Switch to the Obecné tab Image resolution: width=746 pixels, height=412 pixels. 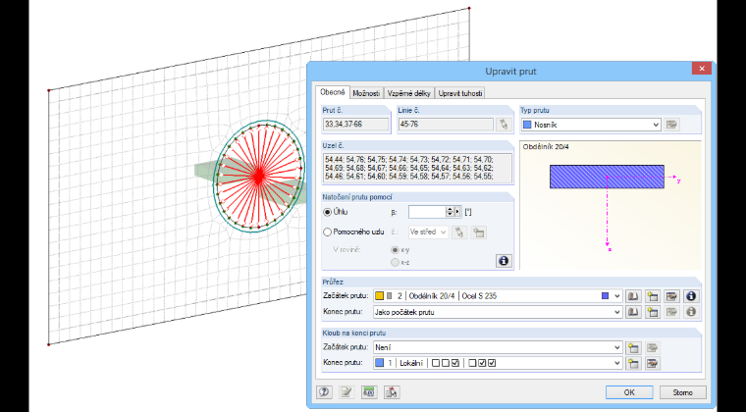point(332,92)
